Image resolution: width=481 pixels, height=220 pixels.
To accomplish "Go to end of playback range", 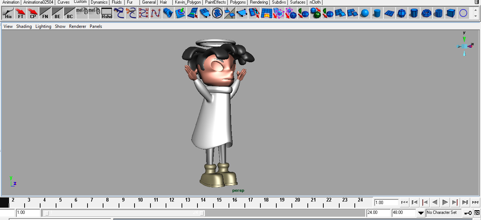I will (476, 202).
